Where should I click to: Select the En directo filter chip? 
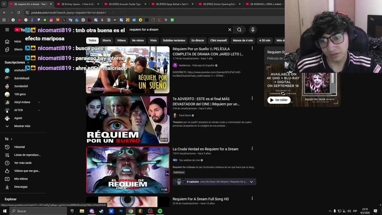(198, 40)
